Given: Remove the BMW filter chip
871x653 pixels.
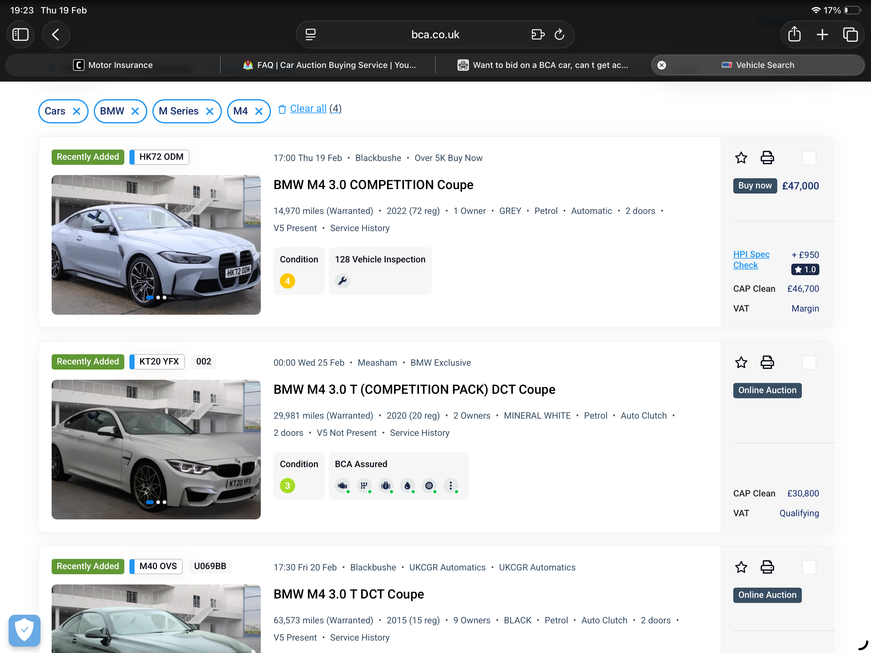Looking at the screenshot, I should [135, 112].
